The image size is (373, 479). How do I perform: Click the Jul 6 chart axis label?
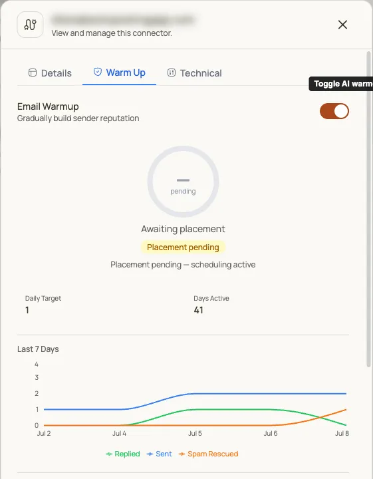pos(271,434)
